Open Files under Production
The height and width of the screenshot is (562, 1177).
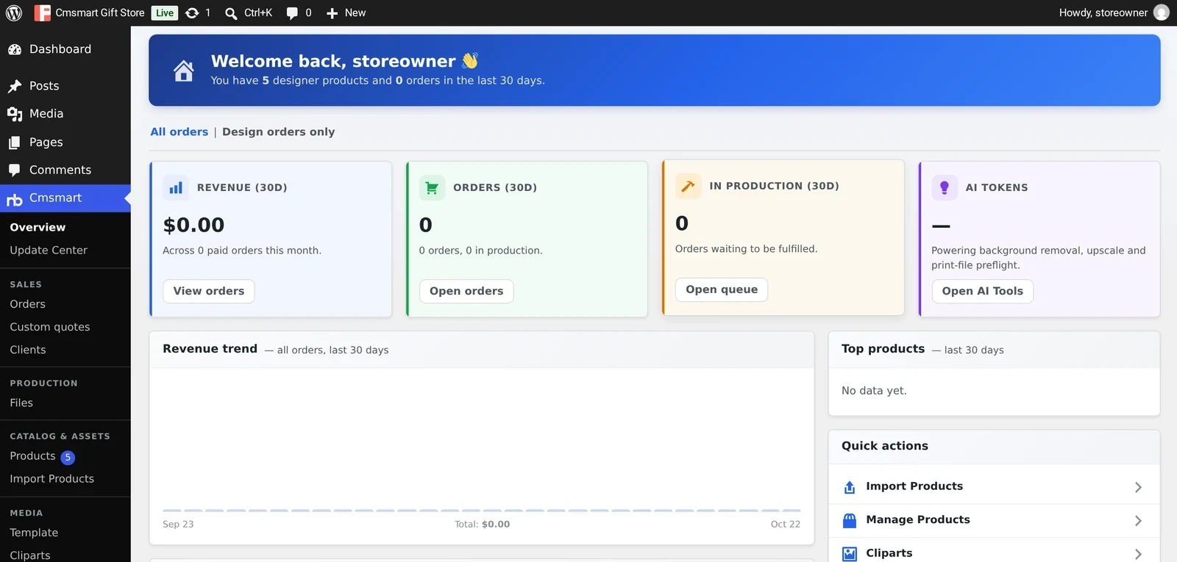coord(21,403)
